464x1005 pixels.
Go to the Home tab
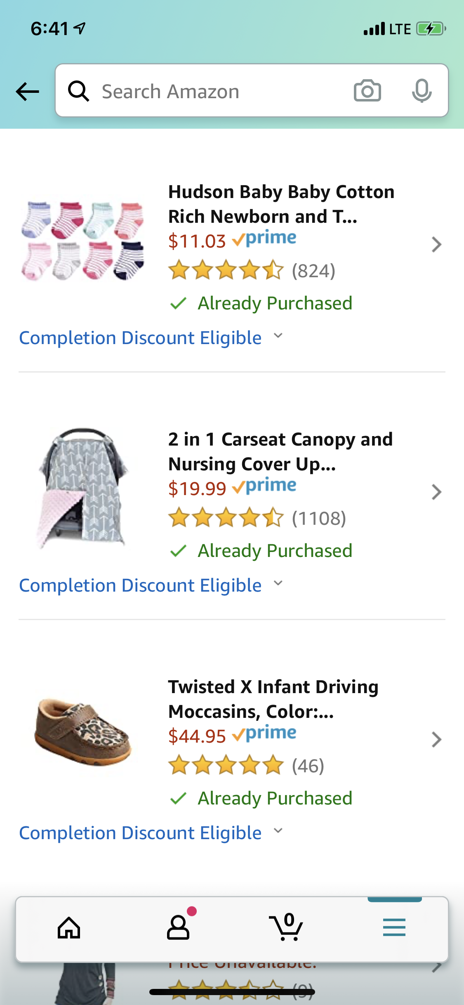click(x=69, y=928)
